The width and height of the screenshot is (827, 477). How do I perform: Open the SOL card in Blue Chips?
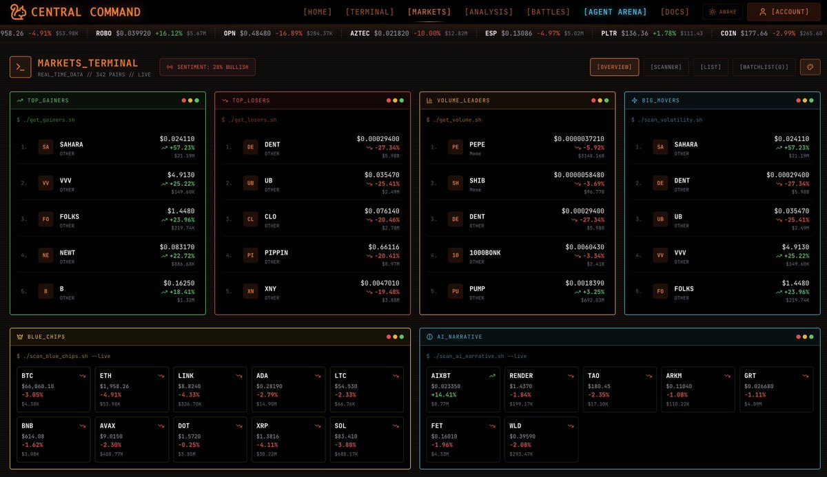point(367,439)
